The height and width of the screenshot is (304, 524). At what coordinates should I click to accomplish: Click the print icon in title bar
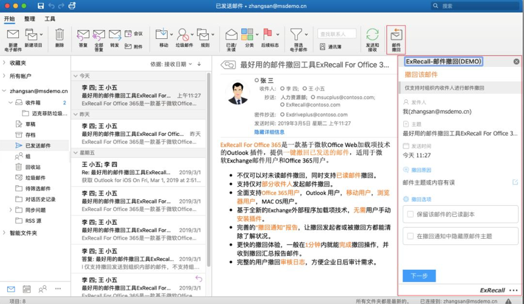coord(72,5)
